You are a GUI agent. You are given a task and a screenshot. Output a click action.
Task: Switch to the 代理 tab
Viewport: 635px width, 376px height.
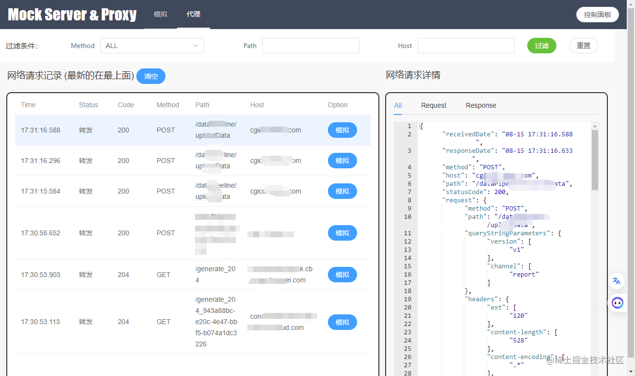tap(194, 14)
